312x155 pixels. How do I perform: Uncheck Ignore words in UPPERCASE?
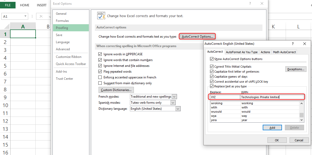coord(100,54)
